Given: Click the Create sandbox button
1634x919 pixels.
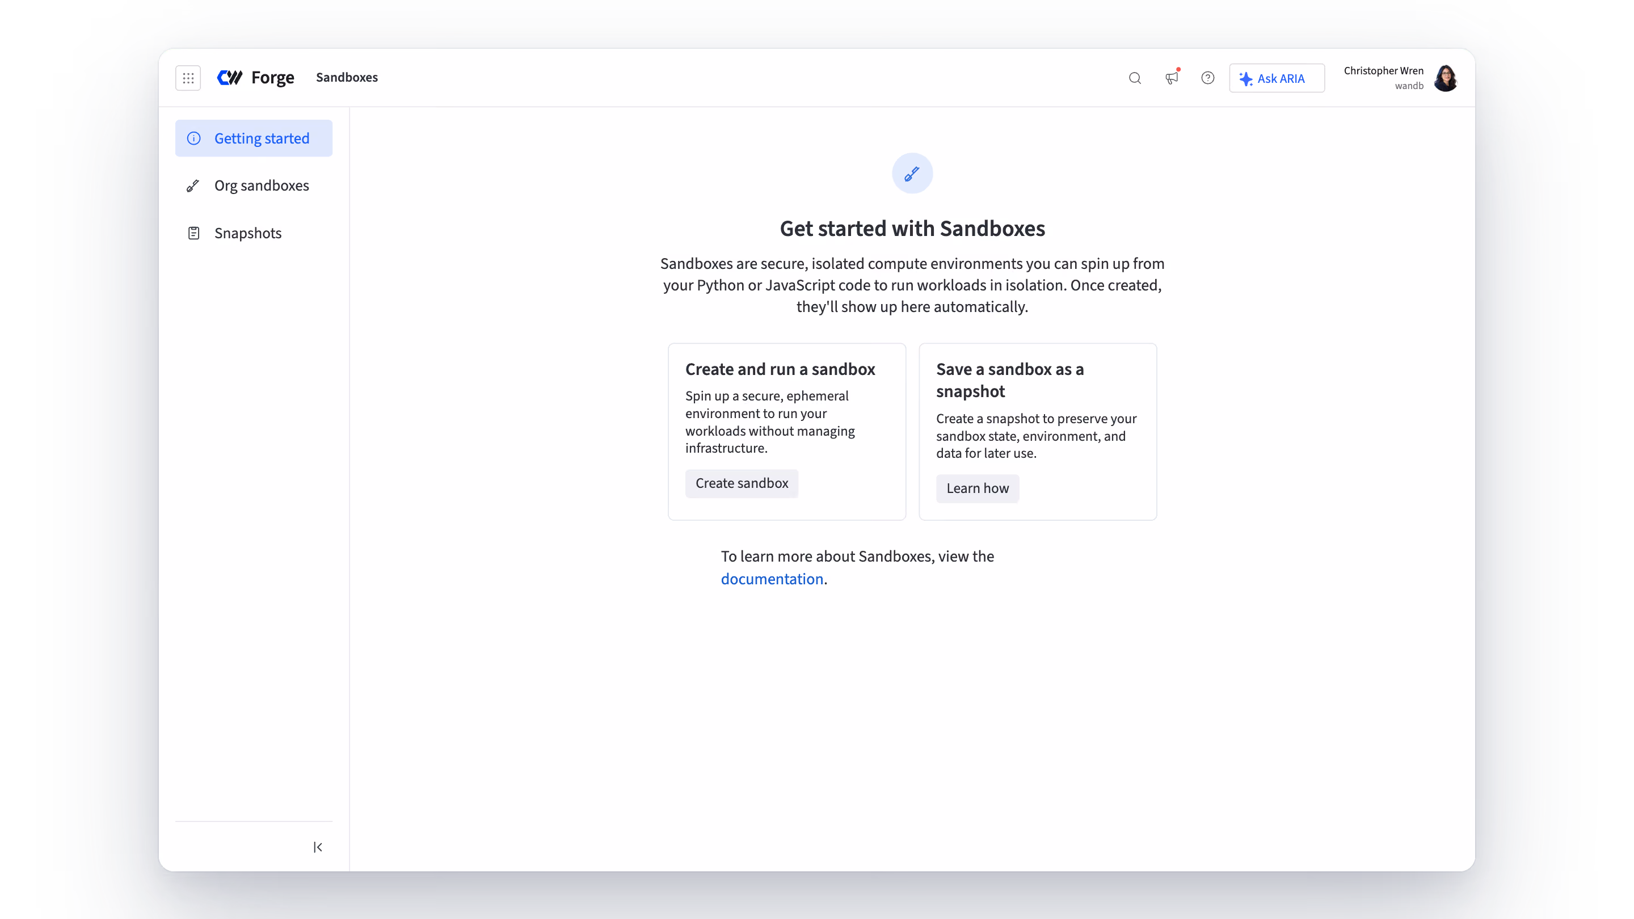Looking at the screenshot, I should (742, 483).
